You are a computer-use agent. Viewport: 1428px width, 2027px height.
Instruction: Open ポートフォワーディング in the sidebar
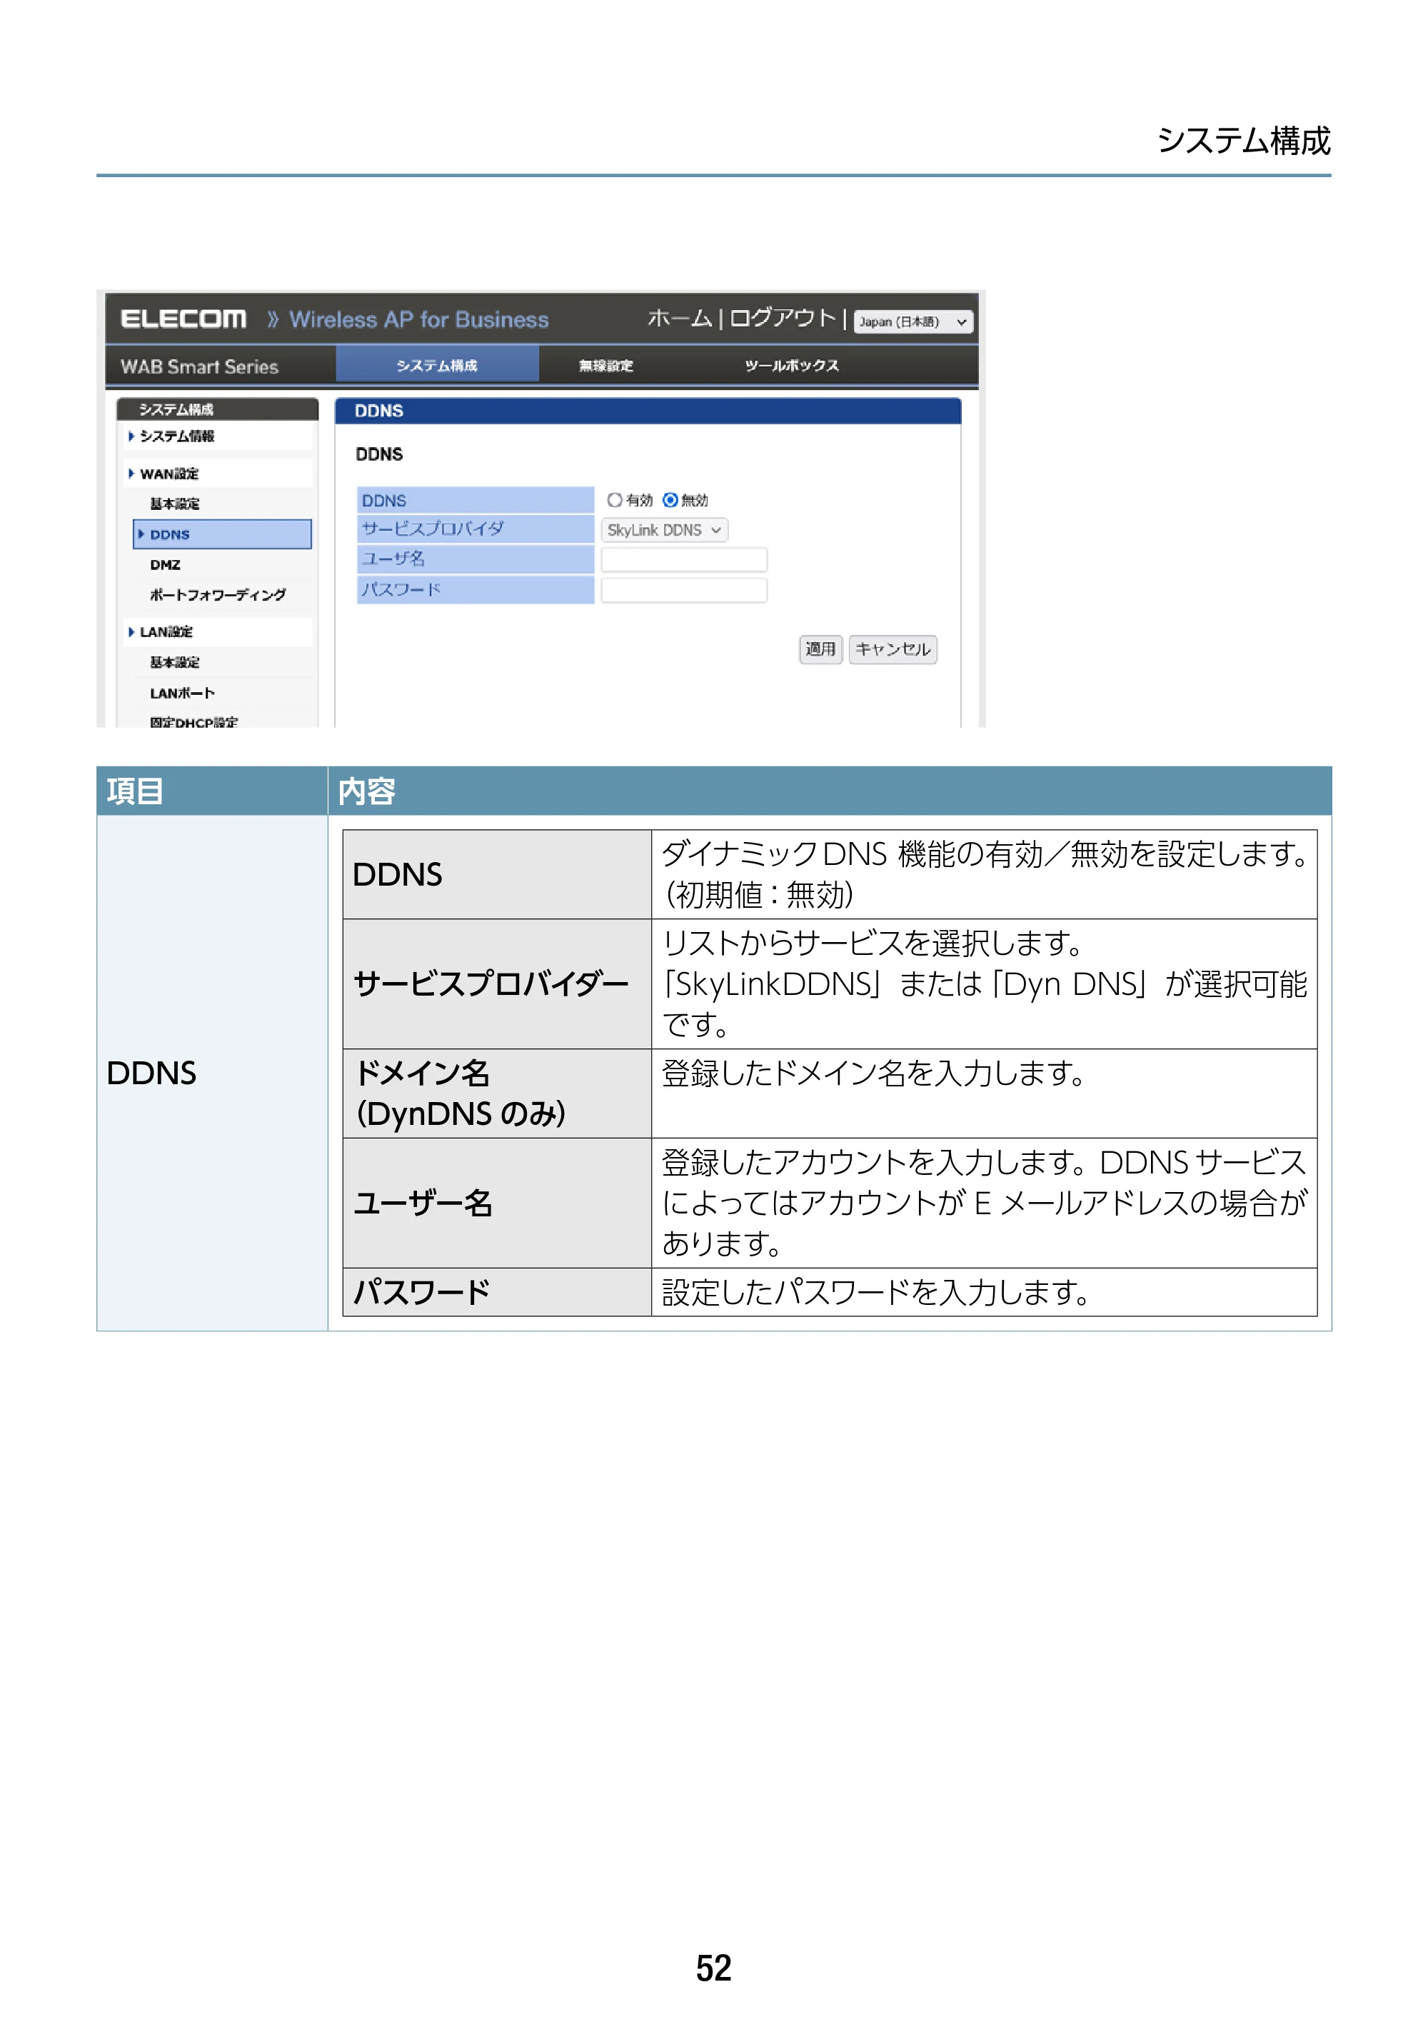coord(217,595)
